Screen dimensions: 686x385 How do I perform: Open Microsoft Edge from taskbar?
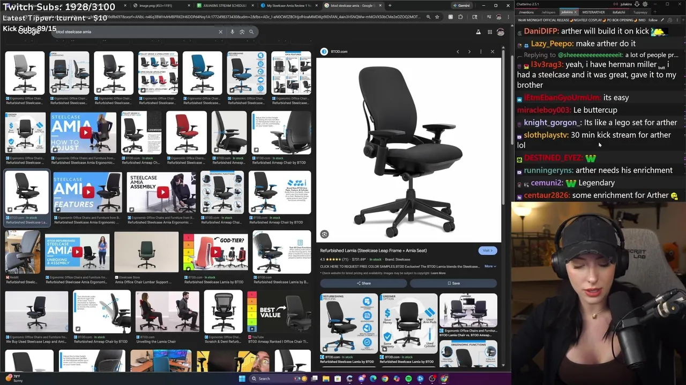[373, 379]
